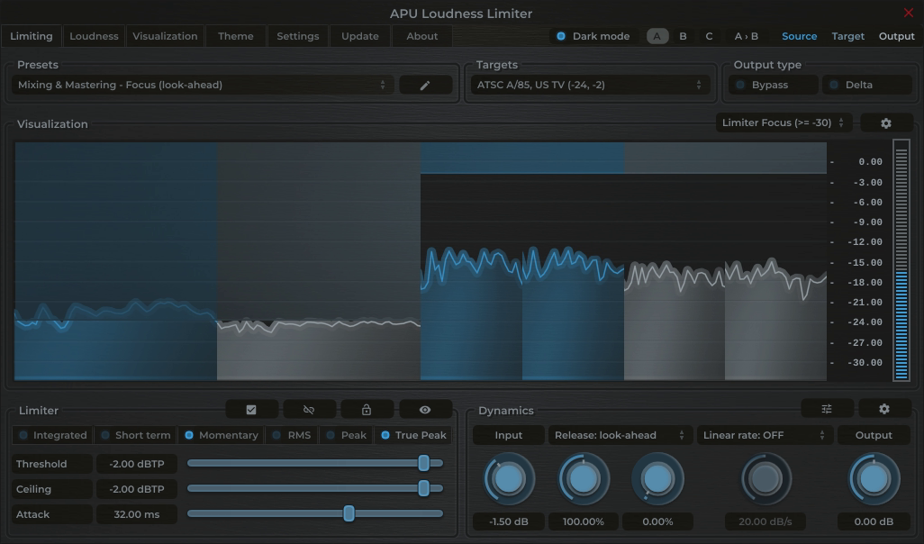Click the Source link in the header
This screenshot has height=544, width=924.
799,36
